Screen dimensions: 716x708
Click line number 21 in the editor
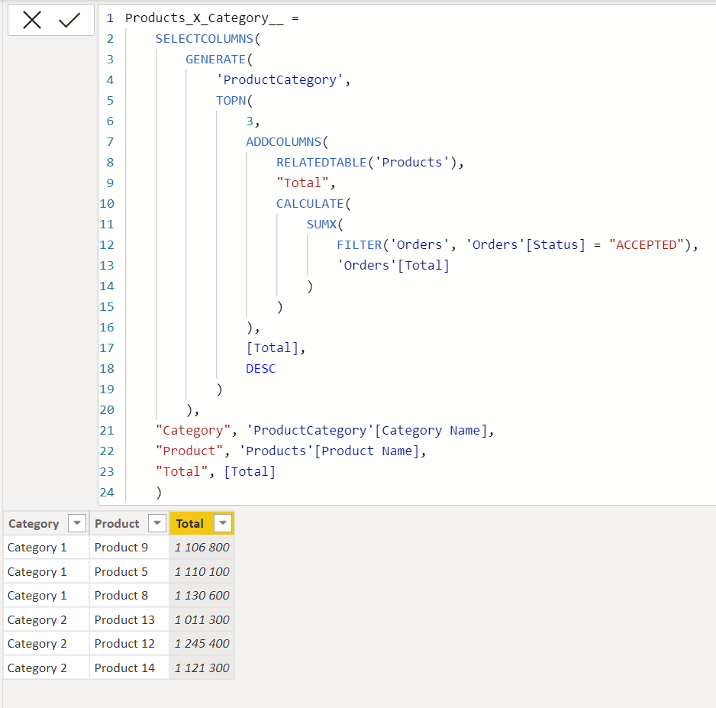tap(107, 430)
